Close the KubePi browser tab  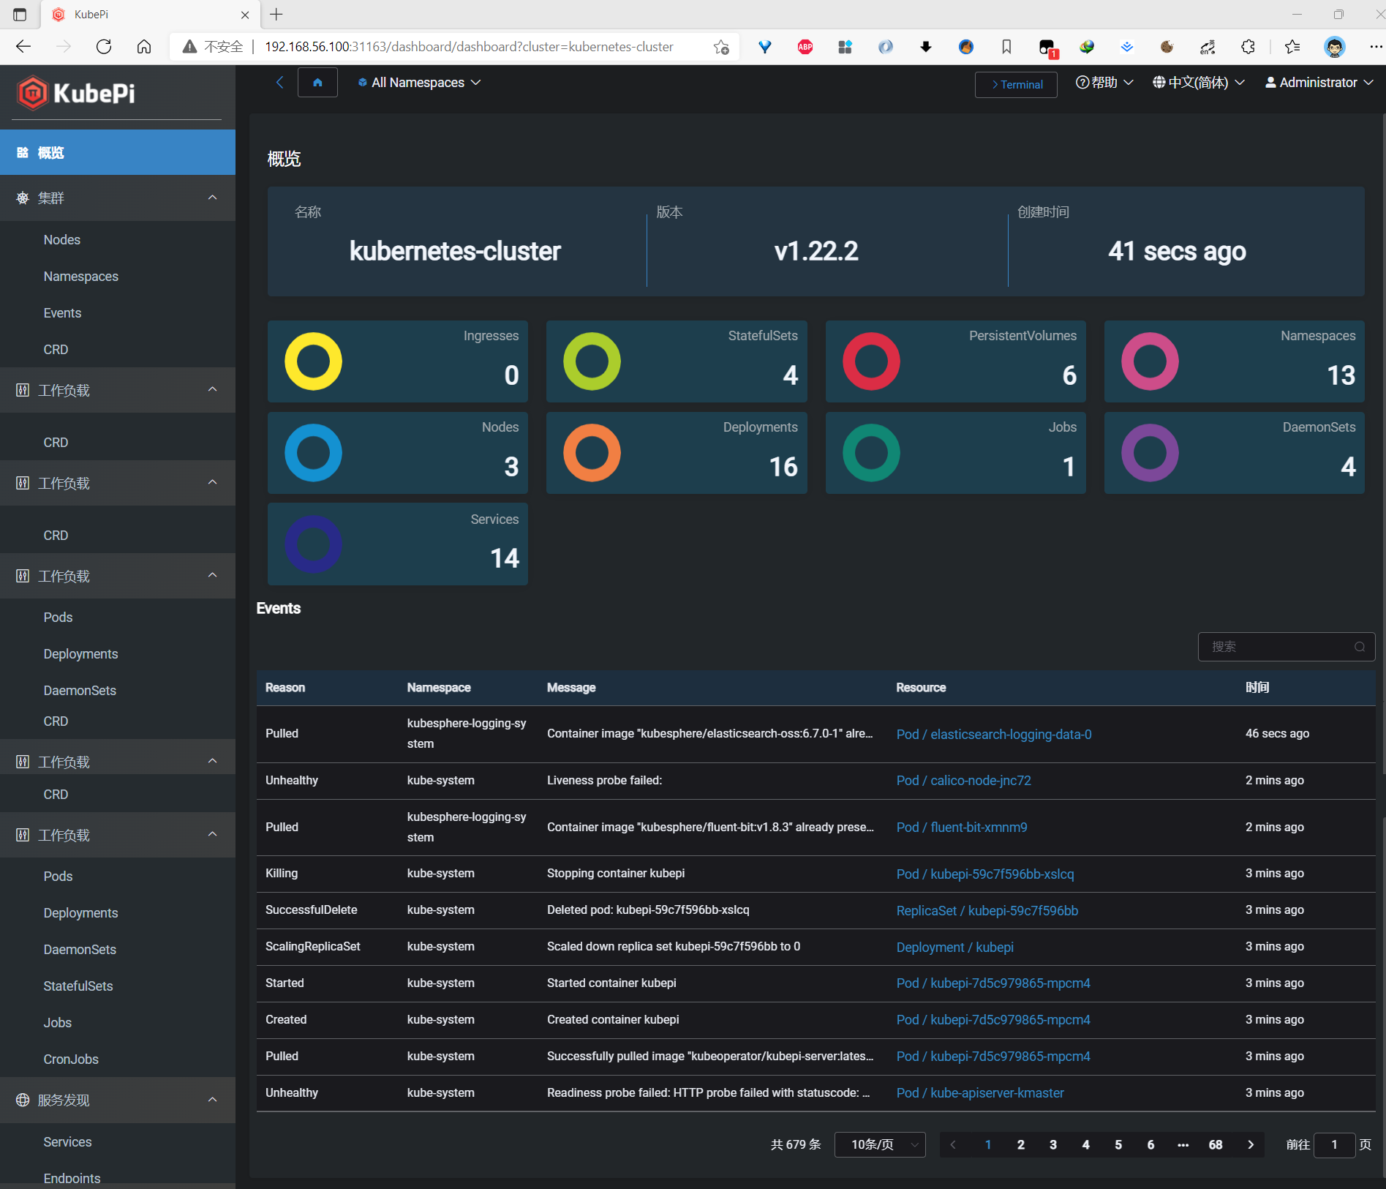tap(245, 15)
